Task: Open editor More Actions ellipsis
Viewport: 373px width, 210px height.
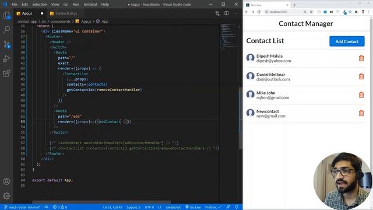Action: click(x=235, y=13)
